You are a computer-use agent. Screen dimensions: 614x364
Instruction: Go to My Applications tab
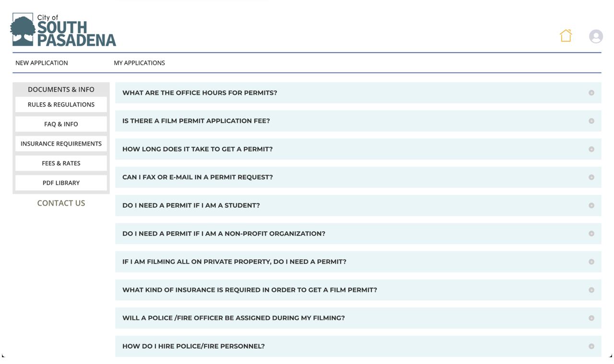(x=139, y=63)
